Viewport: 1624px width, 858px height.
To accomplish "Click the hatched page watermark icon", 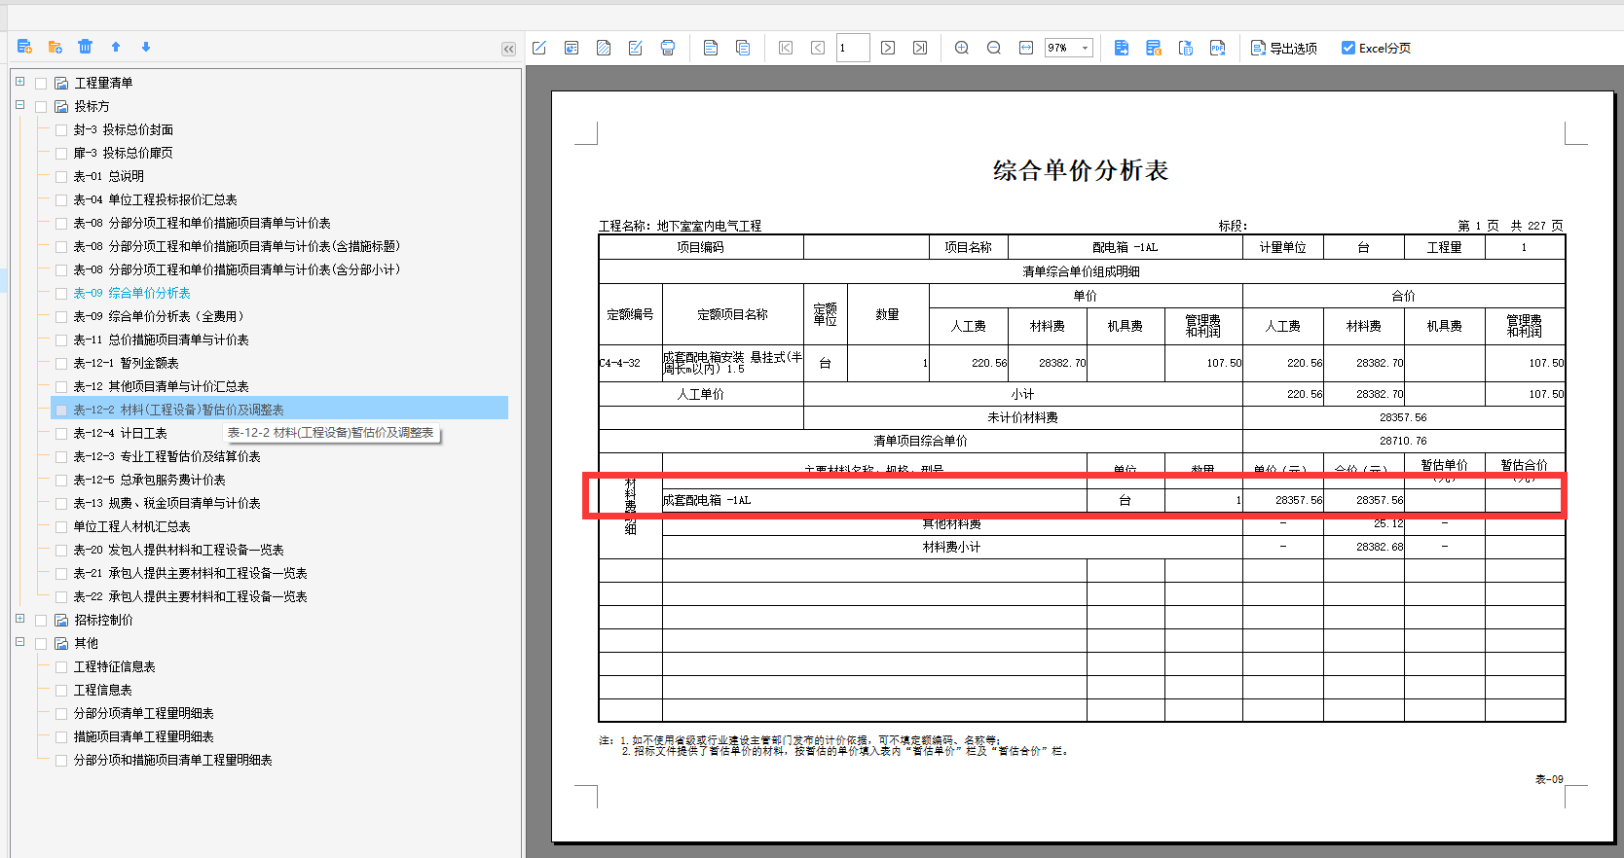I will (604, 48).
